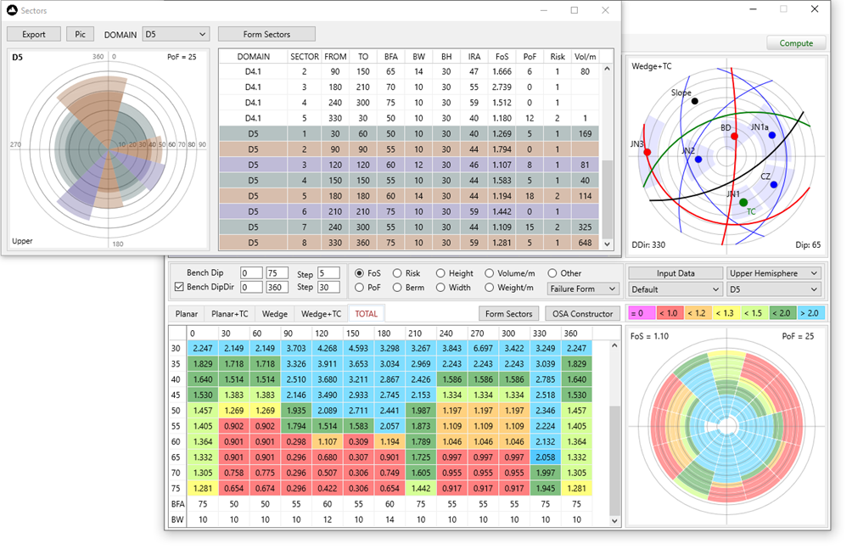Click the Vol/m column header
The image size is (852, 555).
(x=586, y=57)
